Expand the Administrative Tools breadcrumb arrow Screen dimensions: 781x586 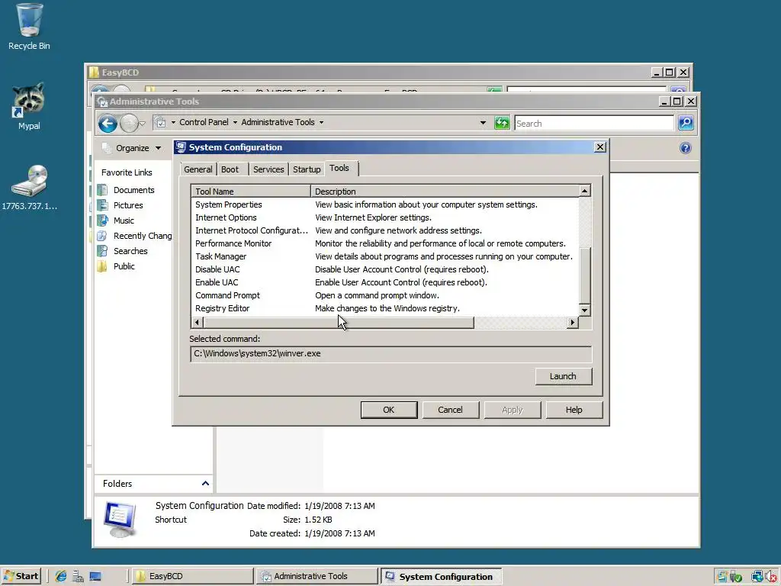321,122
